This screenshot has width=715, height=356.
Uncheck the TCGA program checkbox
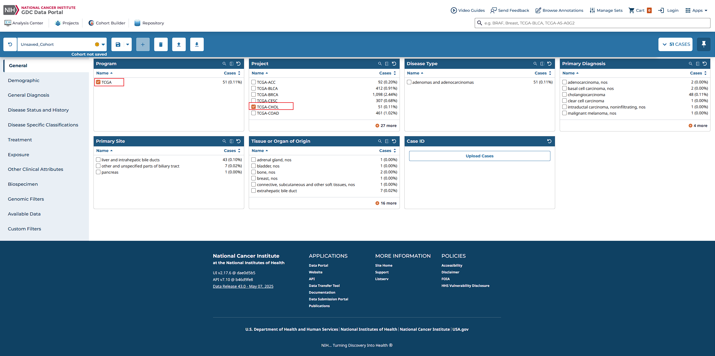pyautogui.click(x=98, y=82)
